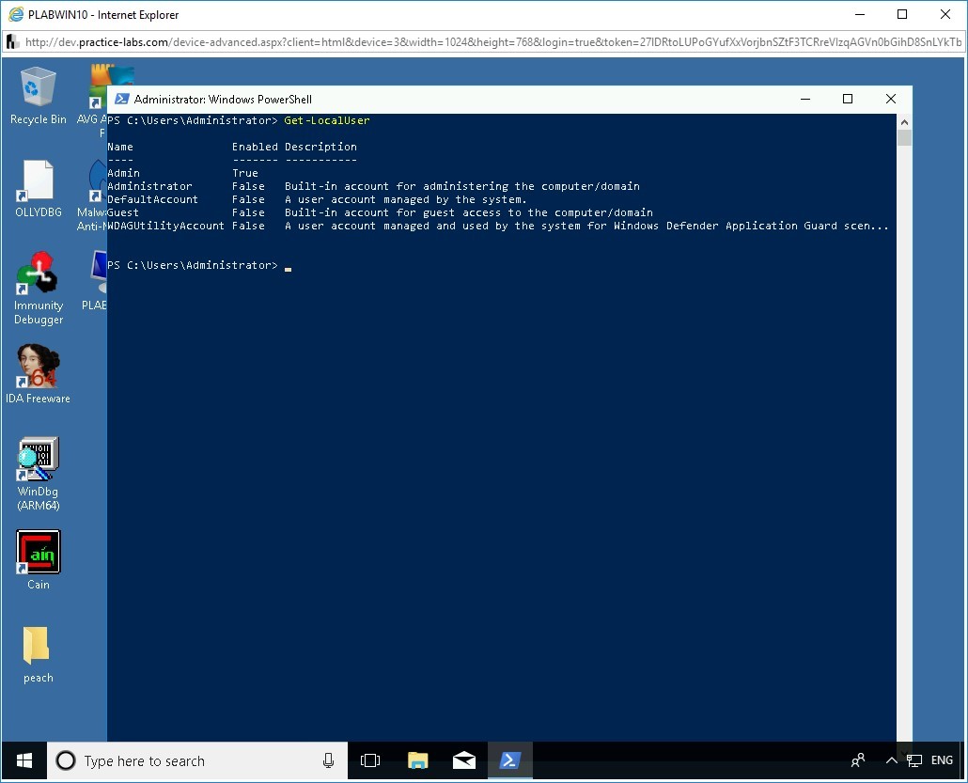The image size is (968, 783).
Task: Maximize the Windows PowerShell window
Action: click(x=847, y=99)
